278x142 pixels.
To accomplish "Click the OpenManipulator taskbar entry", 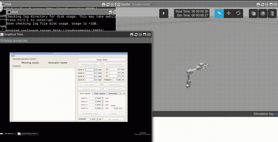I will (x=28, y=134).
